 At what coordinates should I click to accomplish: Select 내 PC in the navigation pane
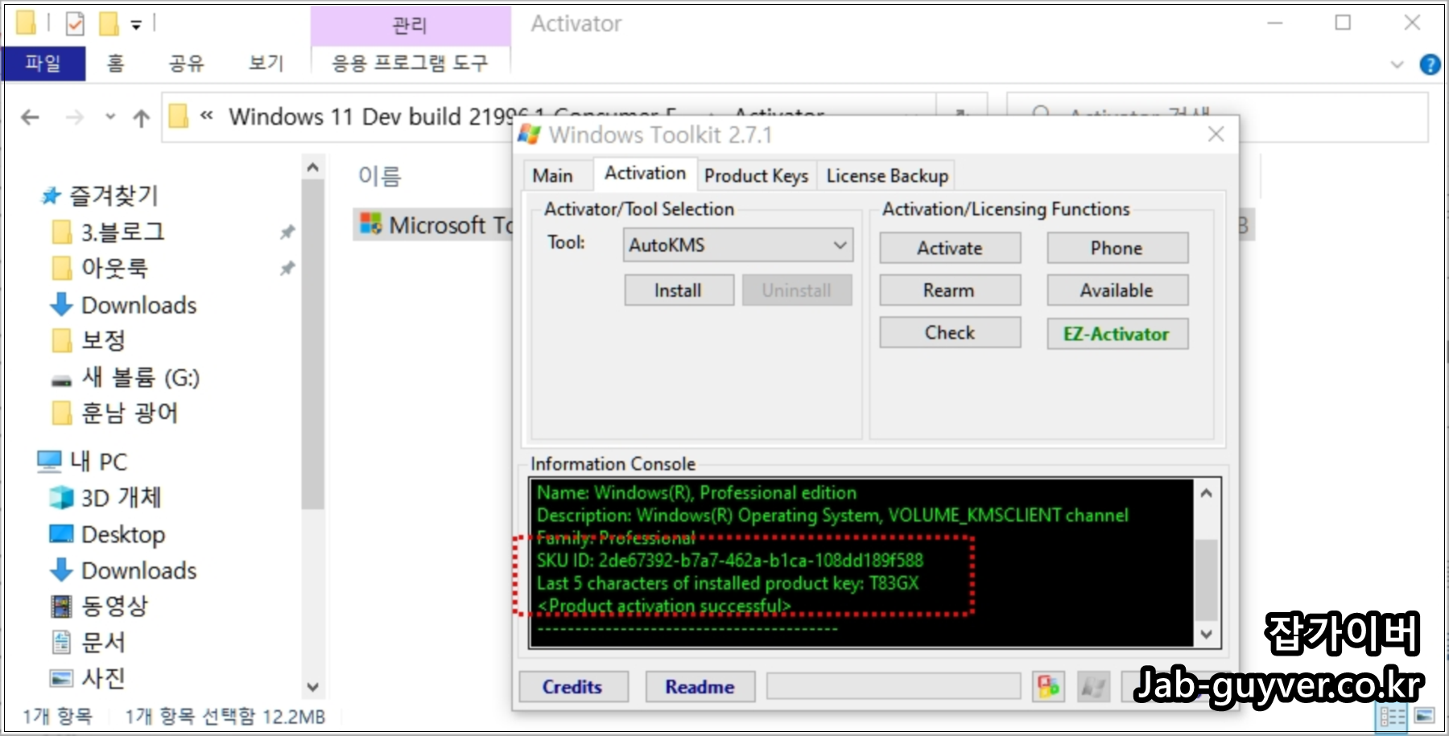[x=82, y=462]
